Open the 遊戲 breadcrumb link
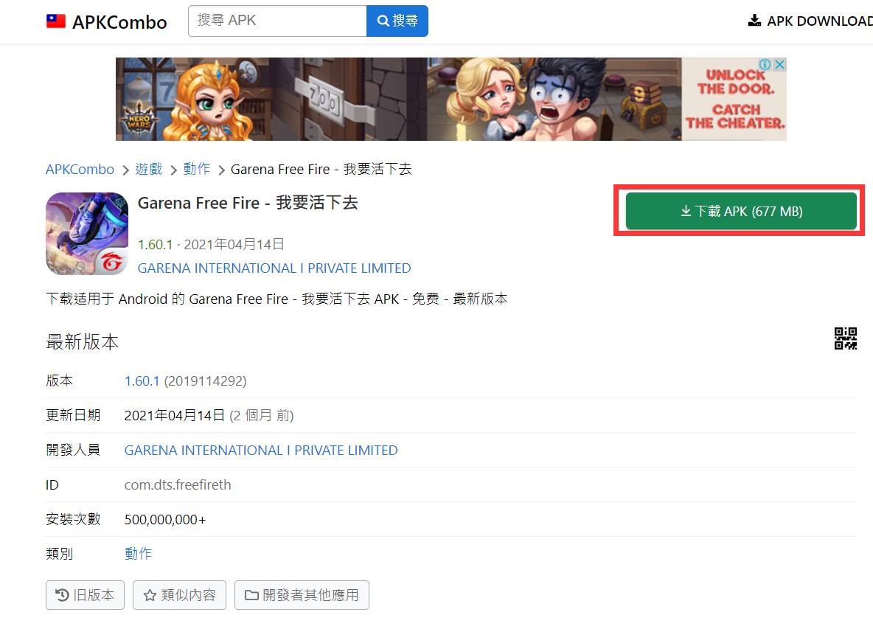This screenshot has width=873, height=629. pyautogui.click(x=149, y=169)
